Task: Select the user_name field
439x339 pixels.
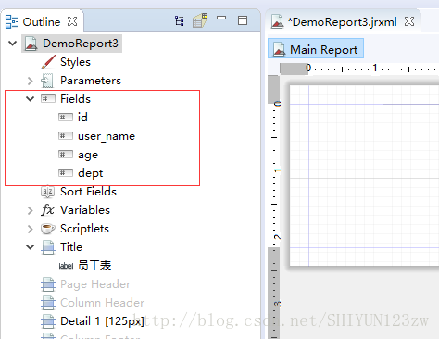Action: tap(107, 136)
